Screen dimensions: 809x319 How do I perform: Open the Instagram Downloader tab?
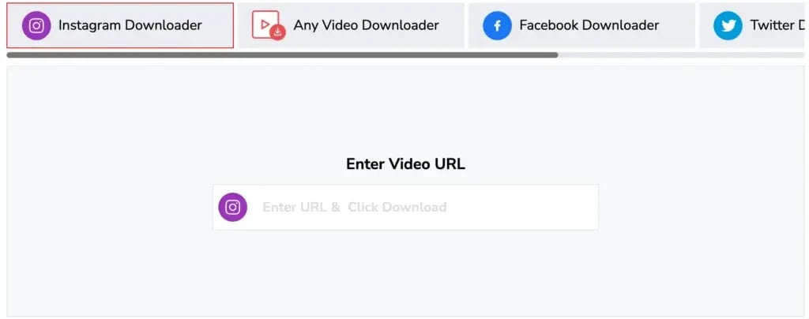pos(120,25)
